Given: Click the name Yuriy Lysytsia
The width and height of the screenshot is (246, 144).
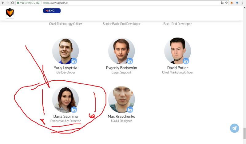Looking at the screenshot, I should pos(65,68).
